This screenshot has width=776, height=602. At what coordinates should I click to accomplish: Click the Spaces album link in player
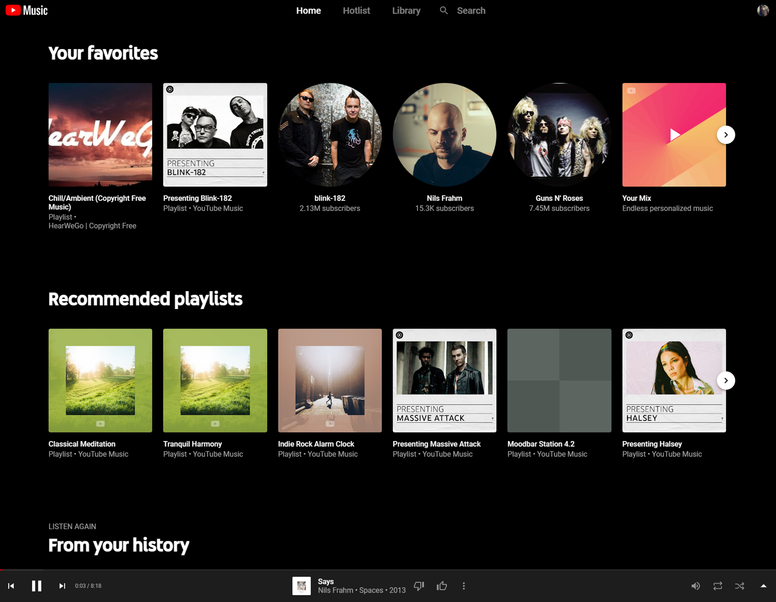click(x=371, y=590)
